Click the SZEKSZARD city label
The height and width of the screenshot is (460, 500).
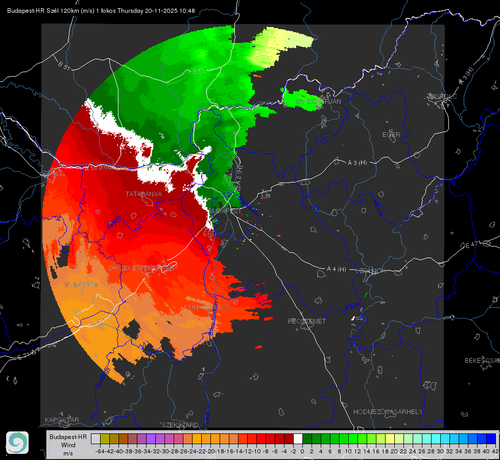point(180,425)
